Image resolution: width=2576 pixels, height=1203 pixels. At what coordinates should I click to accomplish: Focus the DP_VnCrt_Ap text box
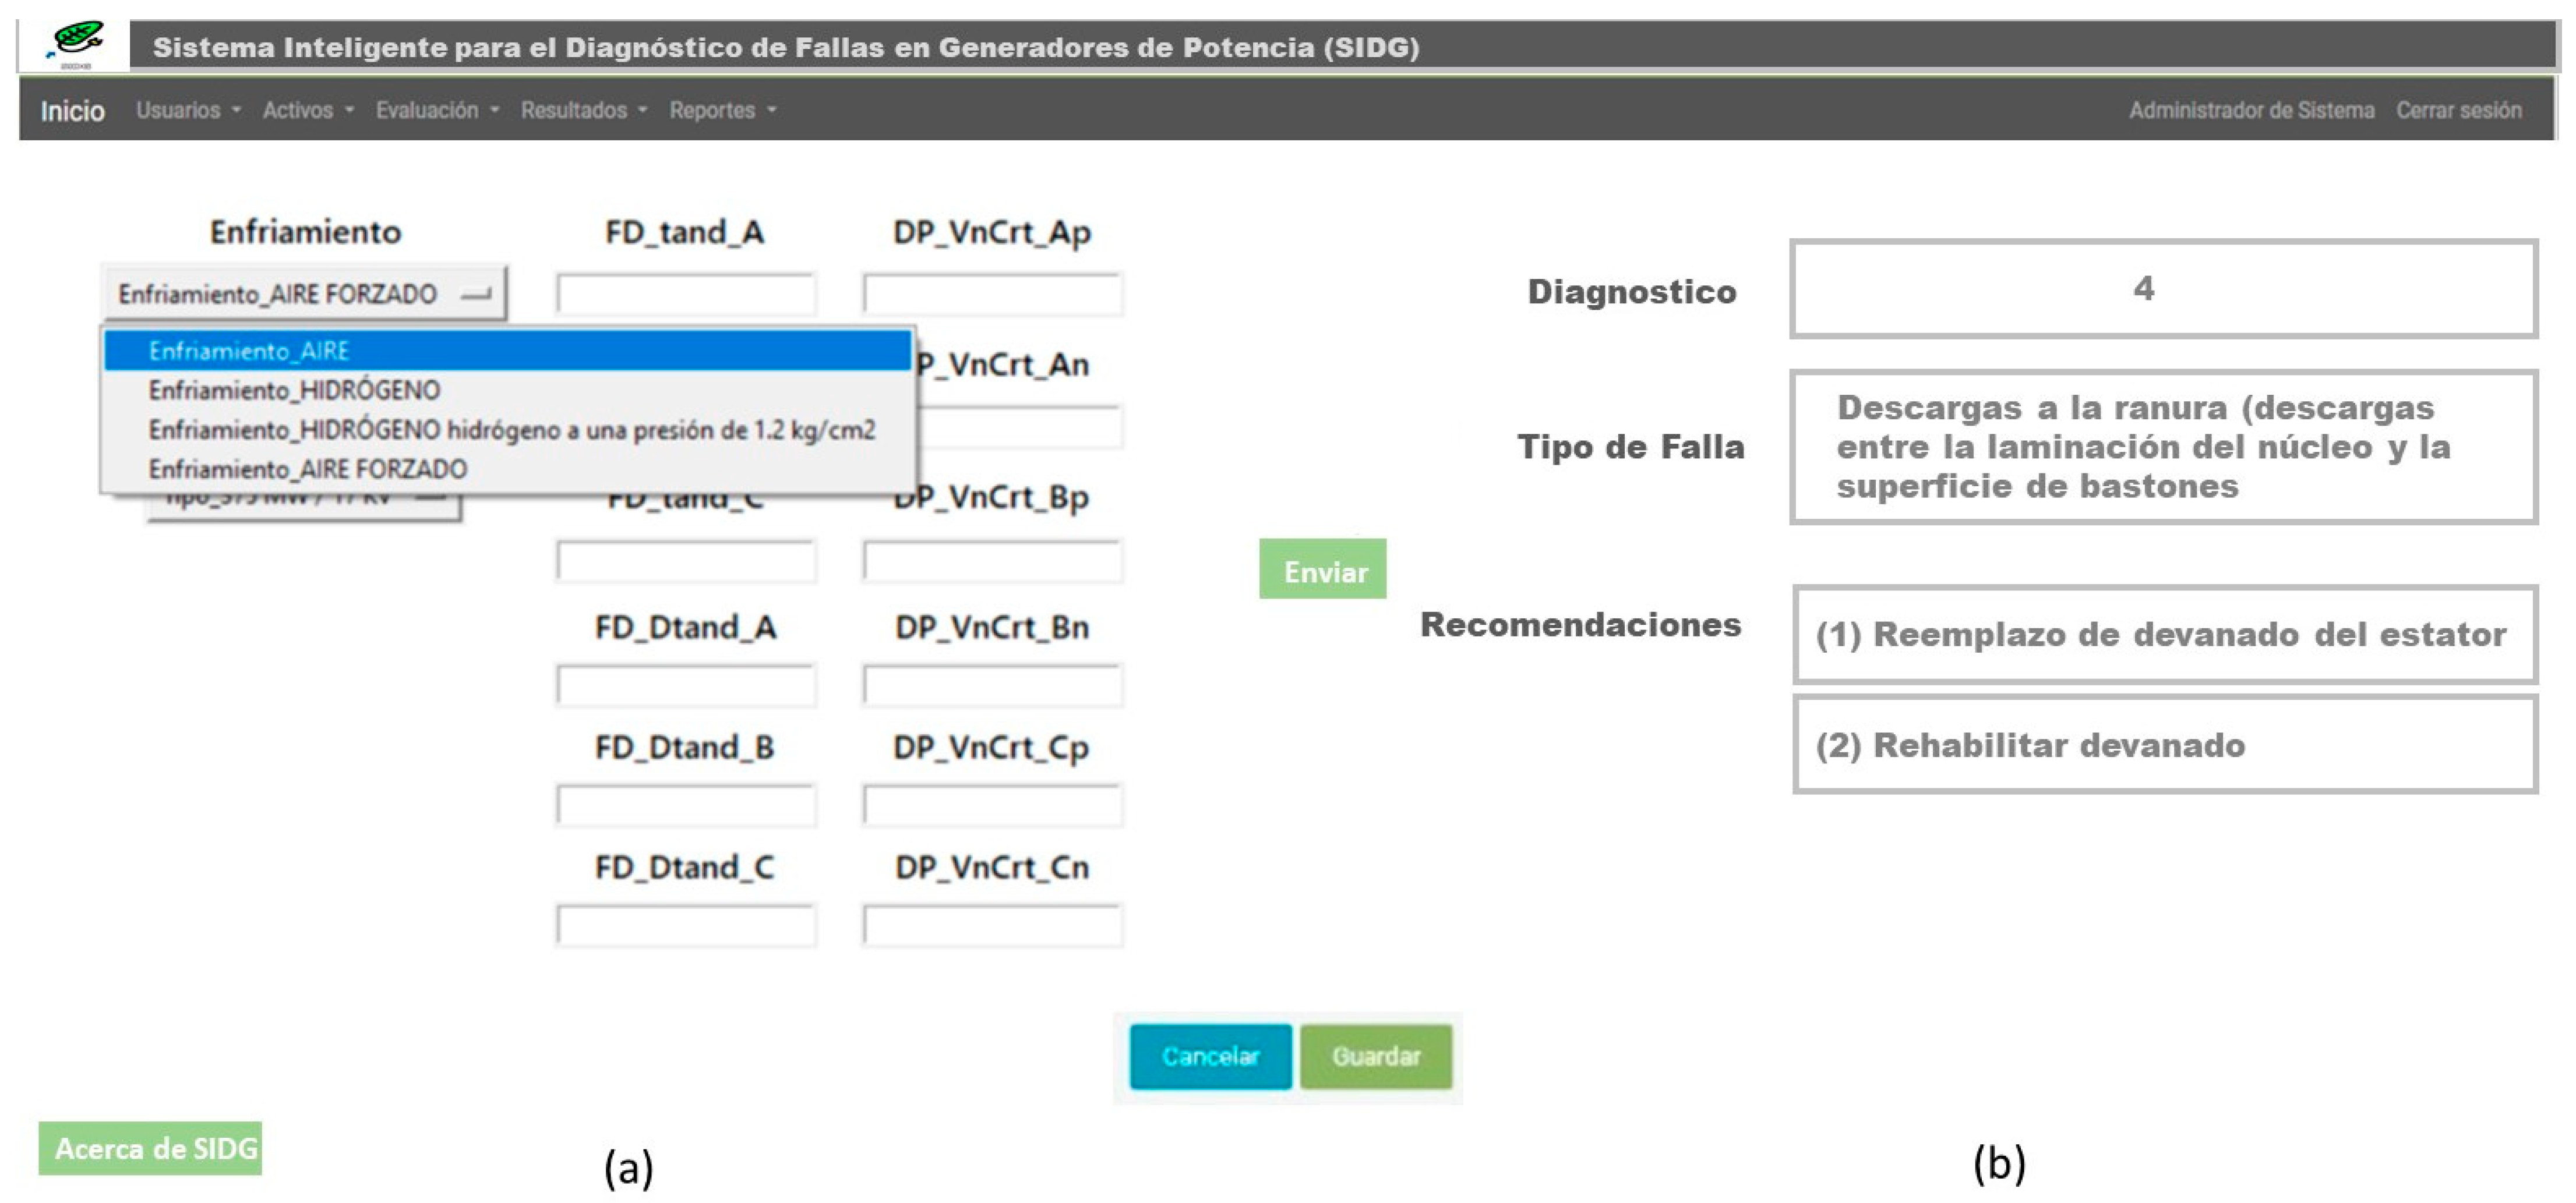(992, 295)
